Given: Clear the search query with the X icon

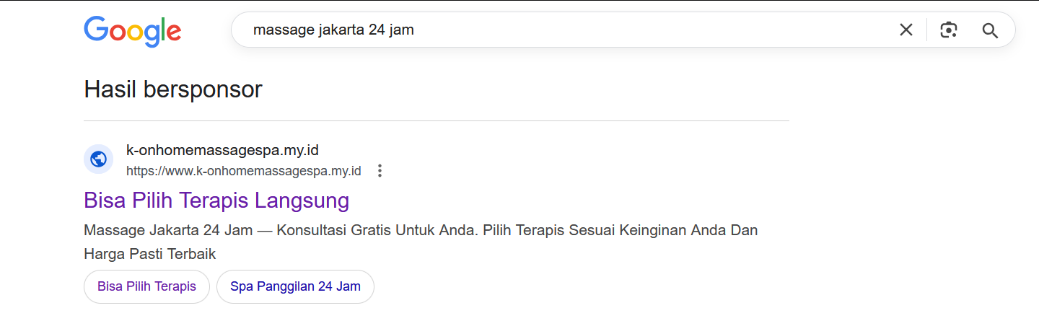Looking at the screenshot, I should [906, 30].
